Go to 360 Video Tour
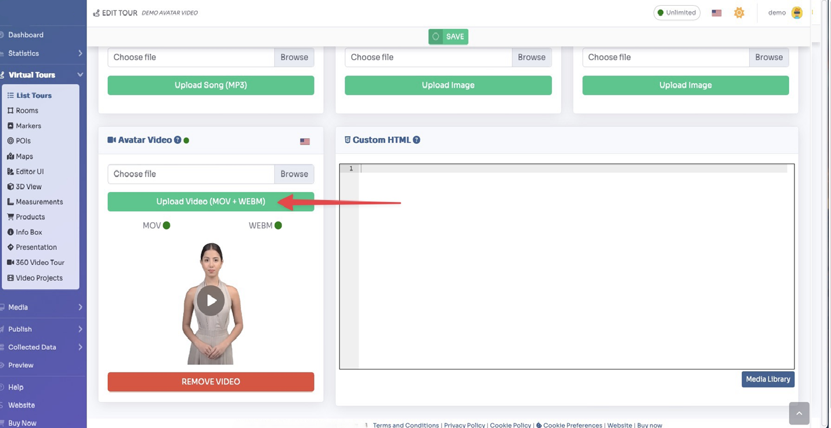831x428 pixels. (x=39, y=262)
